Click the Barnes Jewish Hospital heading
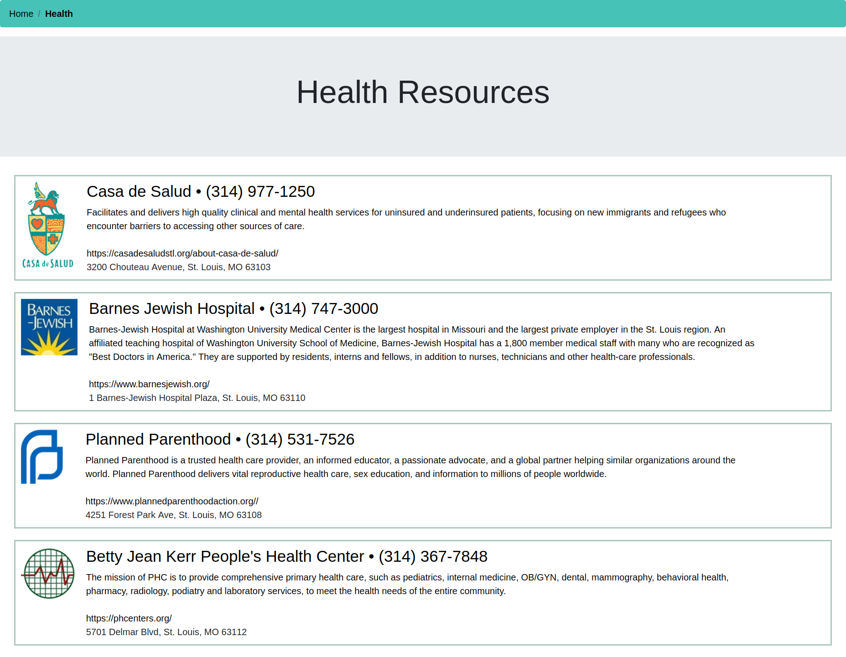Image resolution: width=846 pixels, height=657 pixels. click(234, 308)
